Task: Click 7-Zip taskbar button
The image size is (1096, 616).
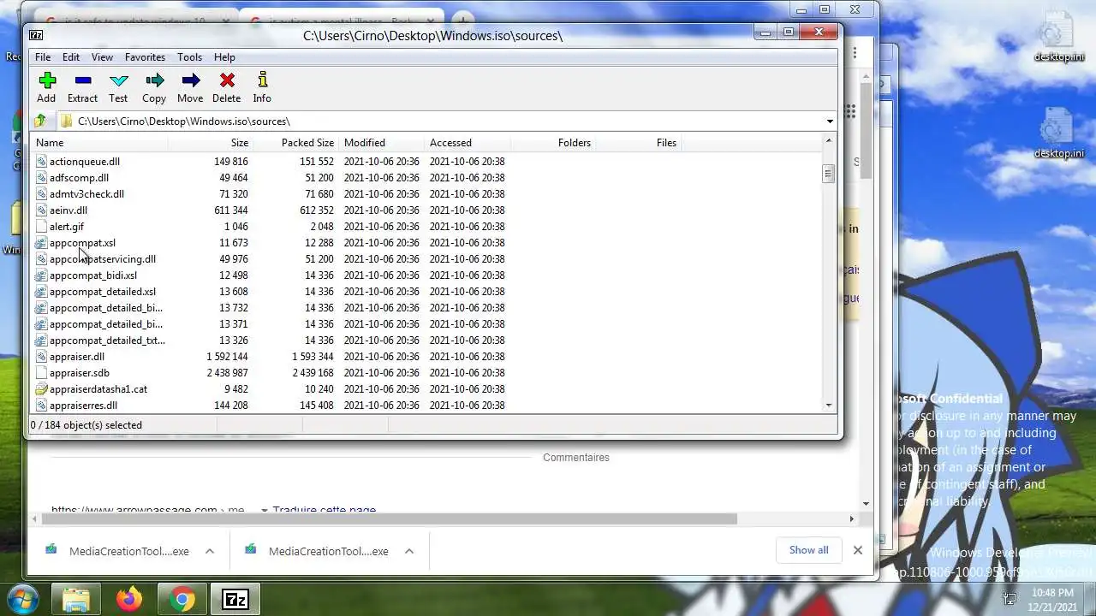Action: pyautogui.click(x=235, y=600)
